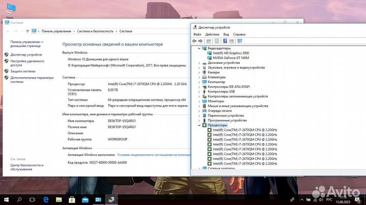Click the Полное имя value DESKTOP-S5QARG1
The image size is (366, 205).
[121, 127]
